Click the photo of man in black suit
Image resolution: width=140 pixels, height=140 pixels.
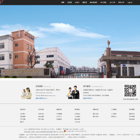point(73,92)
